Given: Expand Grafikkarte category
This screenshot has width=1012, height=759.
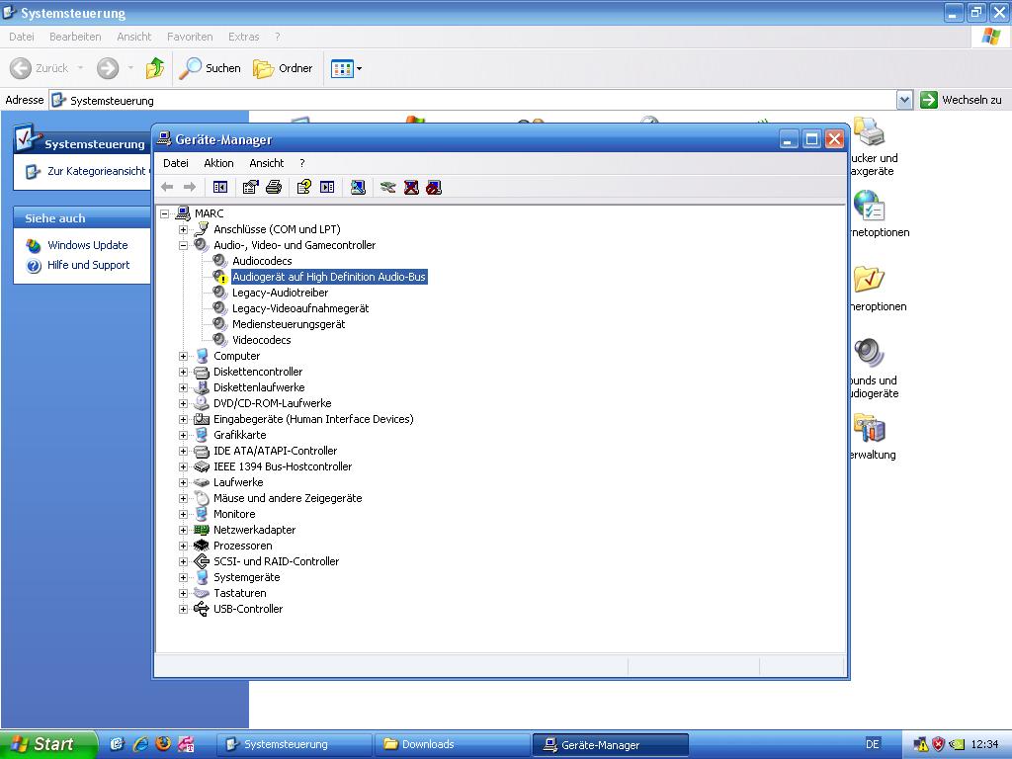Looking at the screenshot, I should pyautogui.click(x=183, y=435).
